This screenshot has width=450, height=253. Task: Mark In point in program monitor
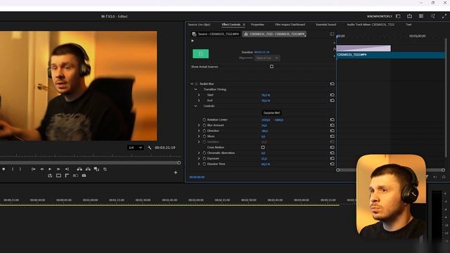click(x=13, y=169)
